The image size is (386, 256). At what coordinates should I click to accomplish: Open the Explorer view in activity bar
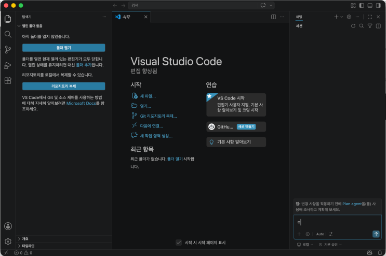[8, 19]
